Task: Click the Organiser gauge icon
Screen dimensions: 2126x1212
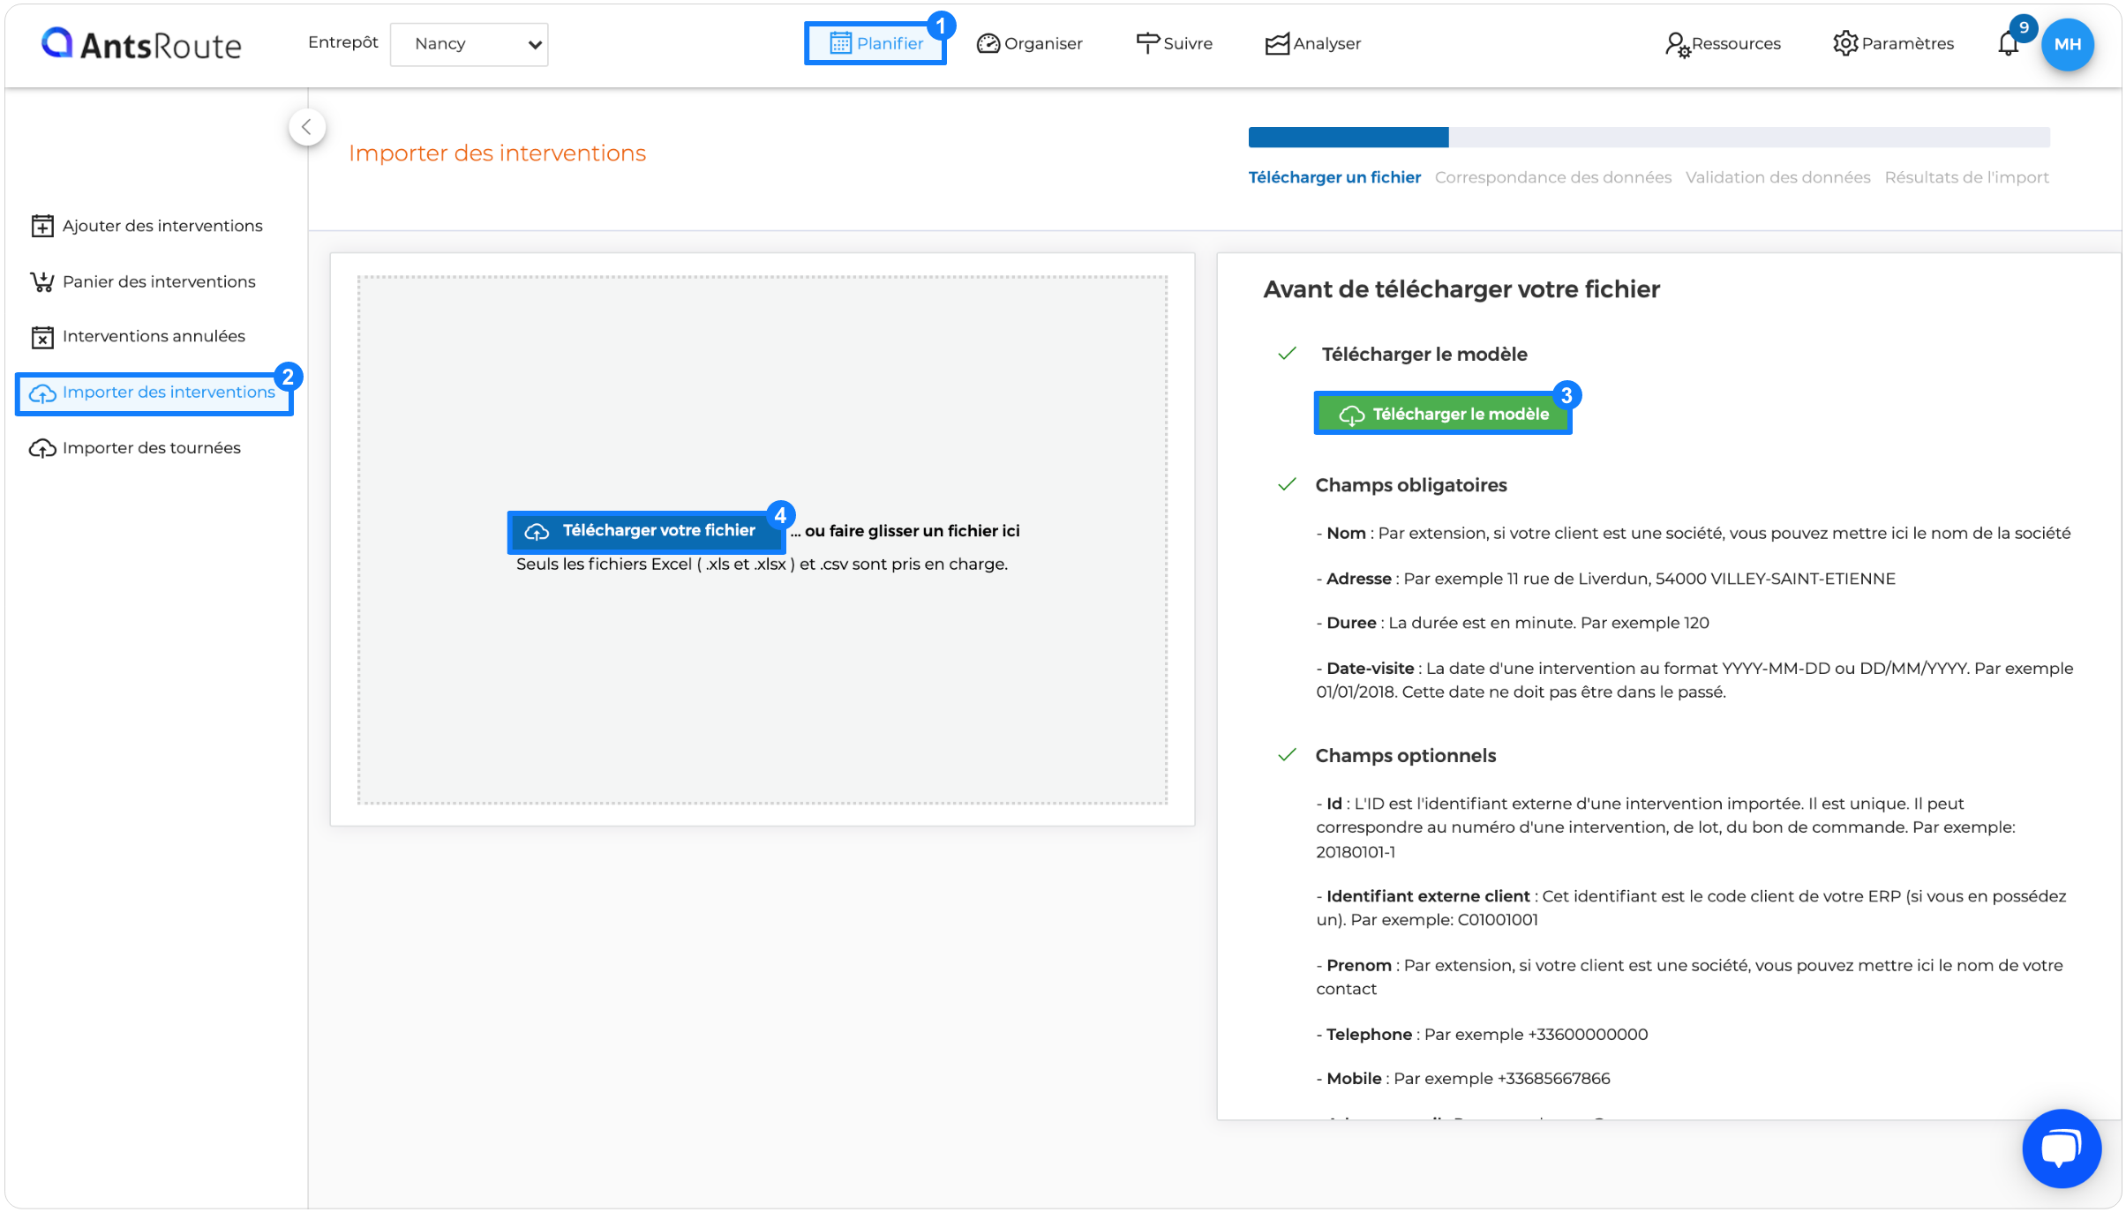Action: 988,43
